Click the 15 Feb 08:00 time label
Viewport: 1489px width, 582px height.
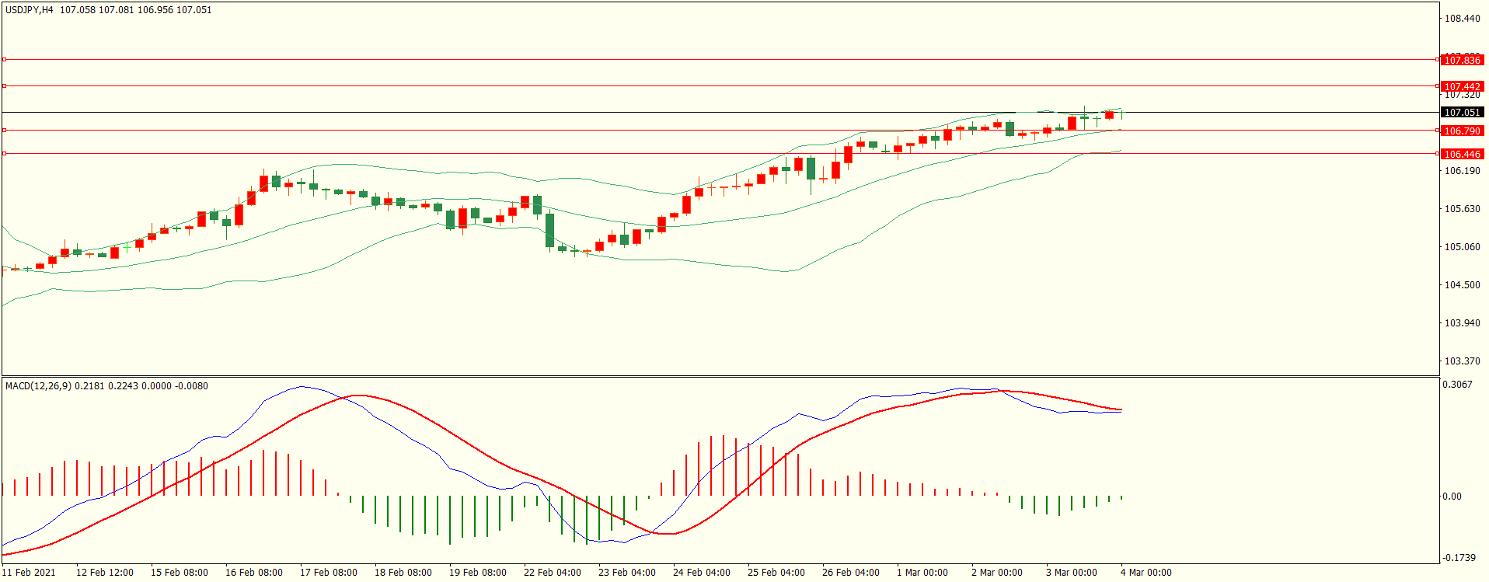pyautogui.click(x=179, y=573)
